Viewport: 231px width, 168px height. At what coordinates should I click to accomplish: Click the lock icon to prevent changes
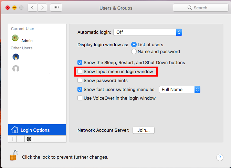(x=13, y=156)
